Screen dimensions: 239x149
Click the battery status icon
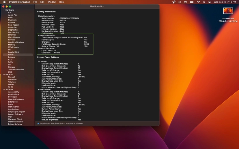click(x=192, y=2)
